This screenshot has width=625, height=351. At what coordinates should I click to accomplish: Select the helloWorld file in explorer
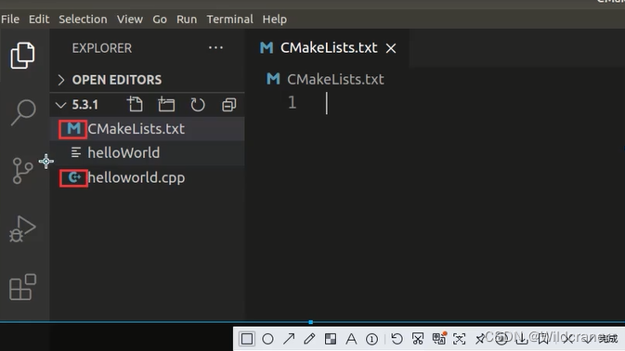click(147, 153)
